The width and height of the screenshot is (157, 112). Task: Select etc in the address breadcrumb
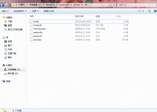[x=86, y=5]
